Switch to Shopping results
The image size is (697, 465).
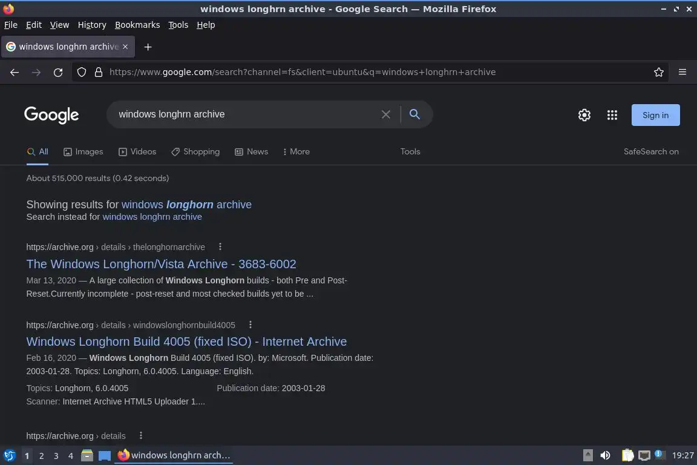coord(195,152)
